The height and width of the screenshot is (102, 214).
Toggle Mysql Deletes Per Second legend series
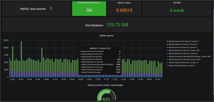coord(179,44)
